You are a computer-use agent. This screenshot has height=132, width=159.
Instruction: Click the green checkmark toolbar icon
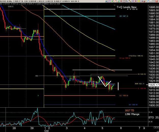tap(112, 1)
